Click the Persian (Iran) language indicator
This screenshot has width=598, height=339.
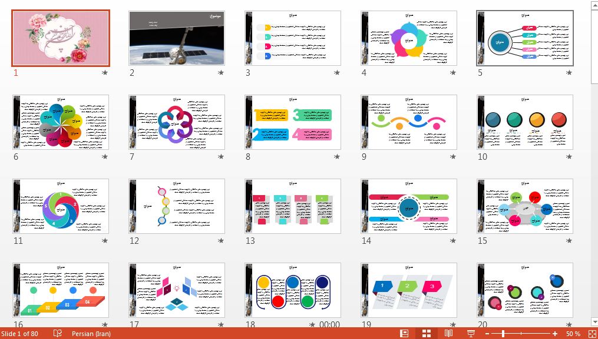[x=91, y=333]
